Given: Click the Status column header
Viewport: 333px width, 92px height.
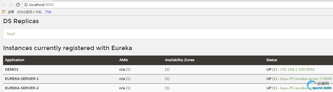Looking at the screenshot, I should click(x=271, y=60).
